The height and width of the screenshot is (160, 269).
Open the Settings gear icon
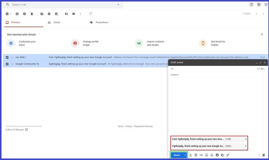pos(259,4)
